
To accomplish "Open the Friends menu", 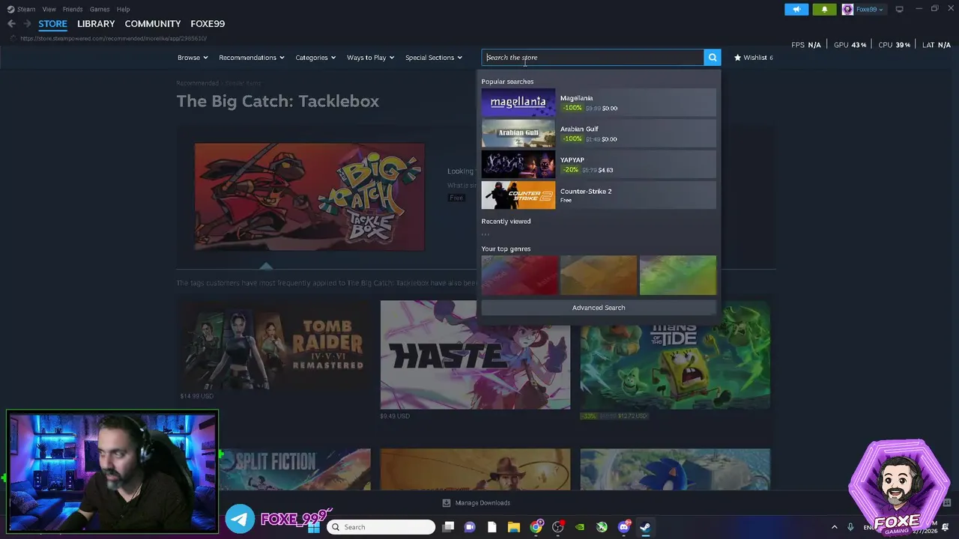I will (73, 9).
